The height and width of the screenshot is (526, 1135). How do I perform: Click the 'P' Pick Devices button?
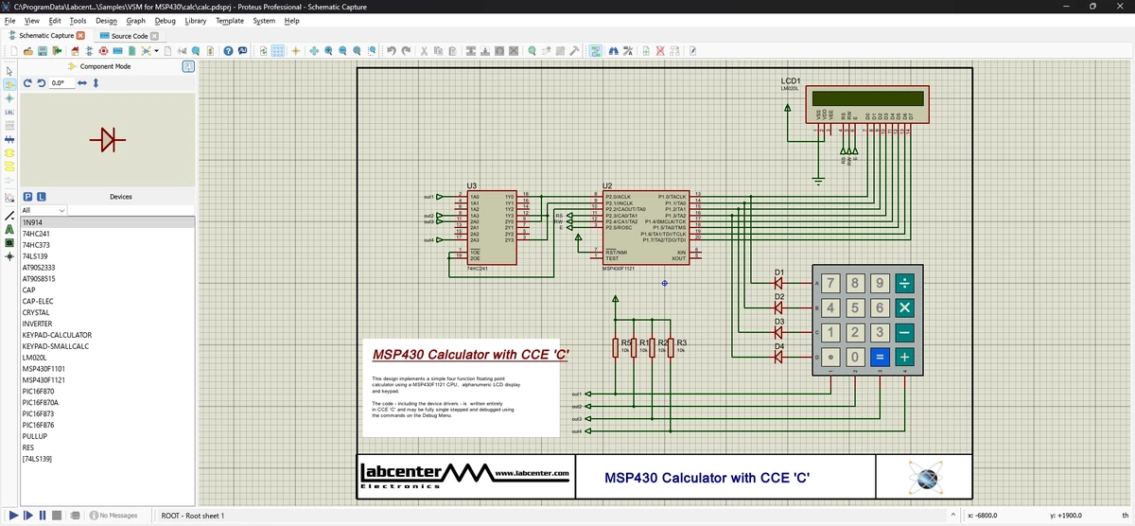[x=28, y=197]
